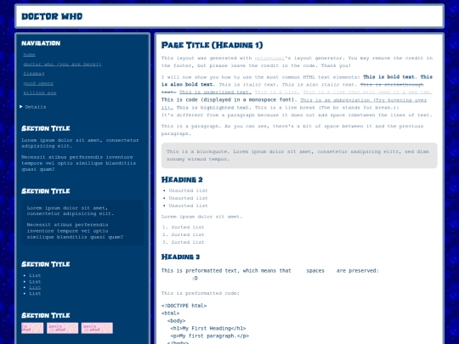Click 'This is a paragraph.' text block
The height and width of the screenshot is (344, 459).
click(292, 130)
